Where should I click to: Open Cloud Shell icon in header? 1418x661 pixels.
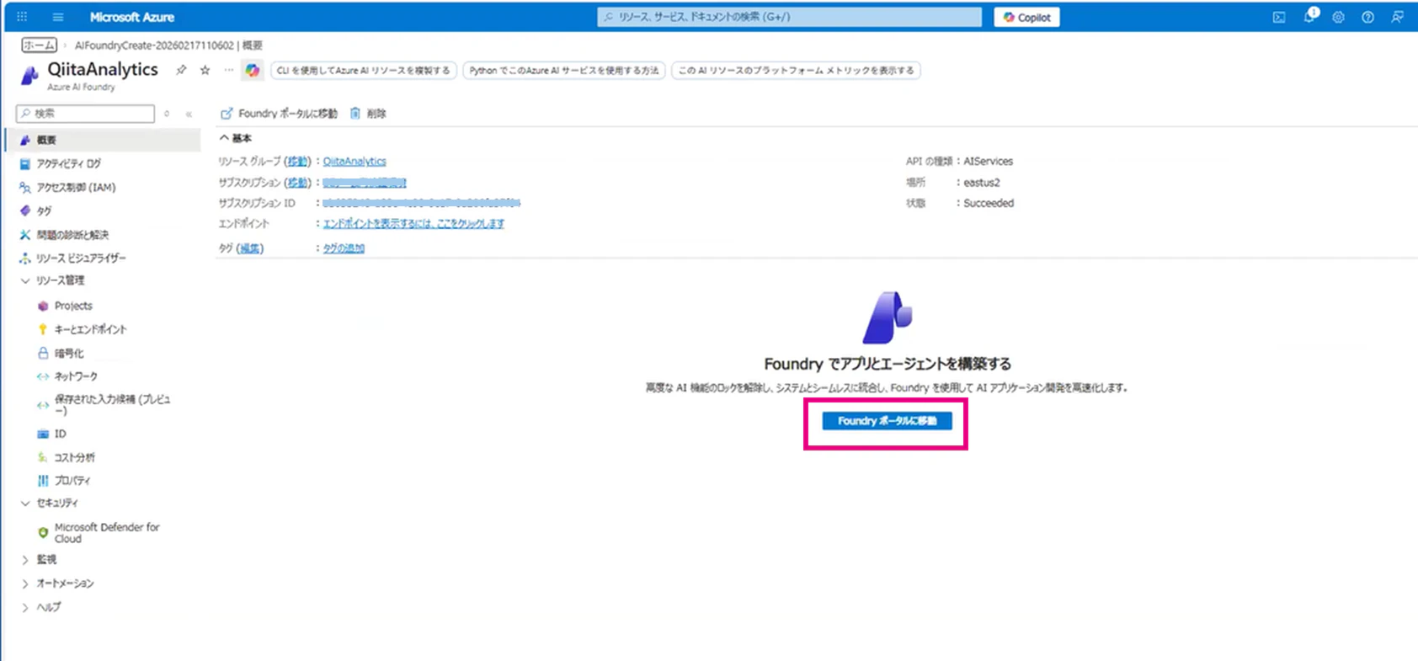1279,17
